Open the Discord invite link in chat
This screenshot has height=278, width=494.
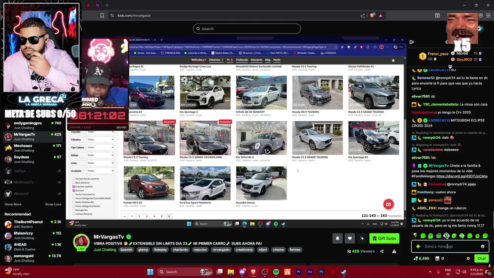click(x=462, y=176)
